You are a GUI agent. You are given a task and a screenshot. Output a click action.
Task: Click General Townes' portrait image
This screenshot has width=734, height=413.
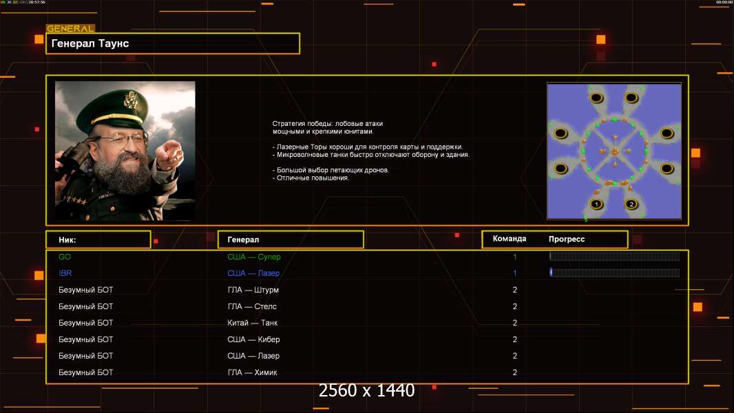click(x=125, y=151)
